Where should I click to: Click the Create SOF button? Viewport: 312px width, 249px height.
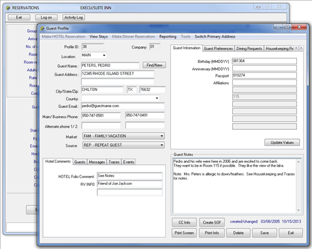[x=212, y=222]
